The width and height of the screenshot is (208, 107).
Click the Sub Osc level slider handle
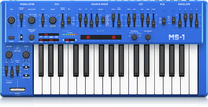point(97,20)
